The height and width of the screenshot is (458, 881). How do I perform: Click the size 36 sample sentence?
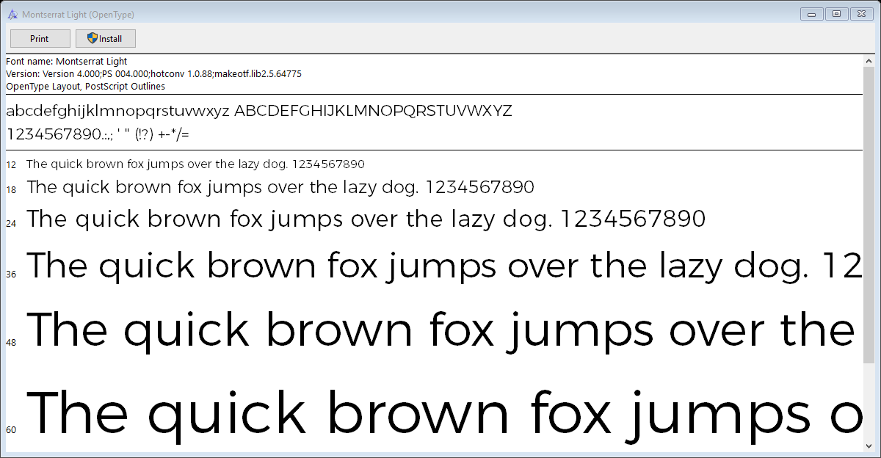pos(444,266)
